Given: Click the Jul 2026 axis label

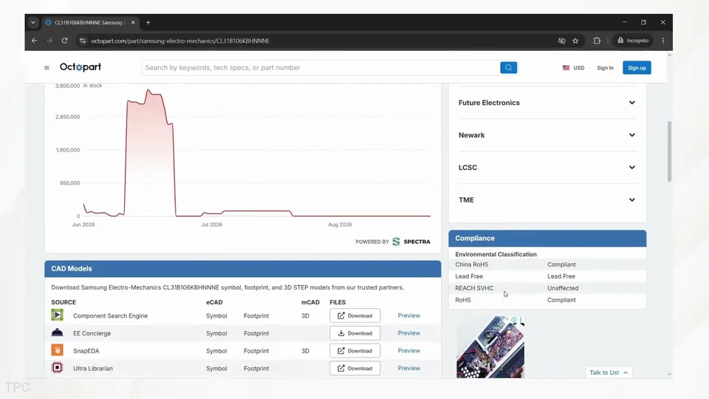Looking at the screenshot, I should [x=212, y=225].
